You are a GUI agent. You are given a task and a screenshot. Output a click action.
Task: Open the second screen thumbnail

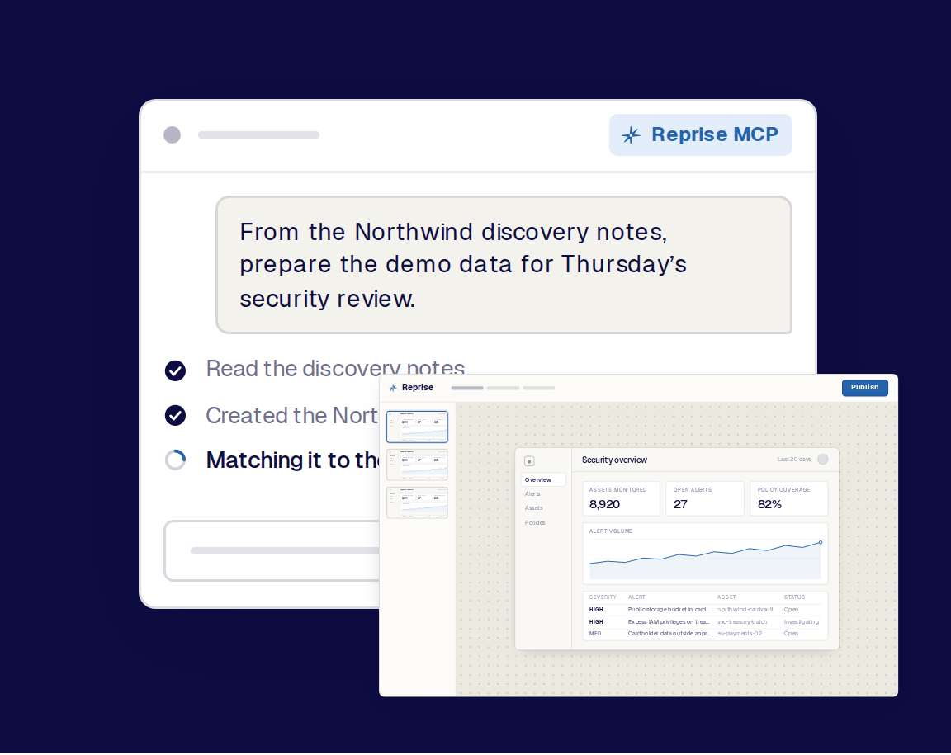(417, 465)
